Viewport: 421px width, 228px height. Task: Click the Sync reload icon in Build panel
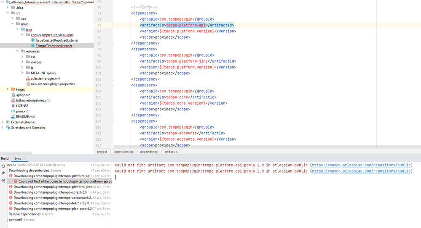(x=3, y=166)
